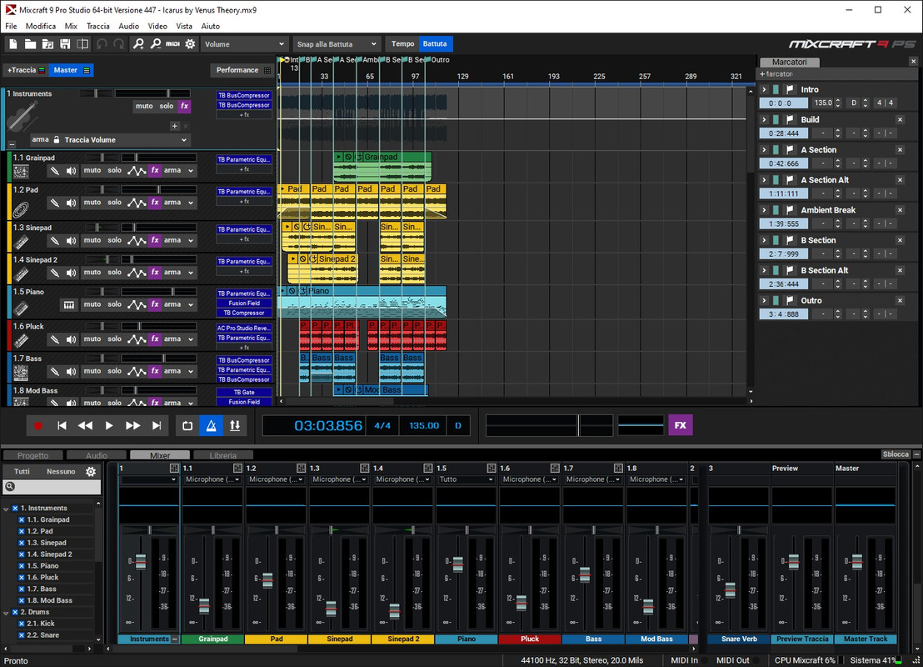
Task: Rewind to the start of the project
Action: click(x=62, y=425)
